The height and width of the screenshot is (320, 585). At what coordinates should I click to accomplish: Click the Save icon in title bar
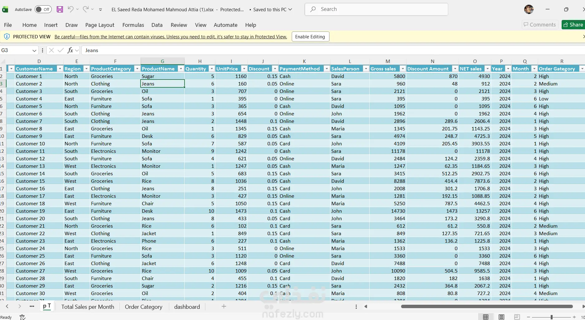tap(60, 9)
